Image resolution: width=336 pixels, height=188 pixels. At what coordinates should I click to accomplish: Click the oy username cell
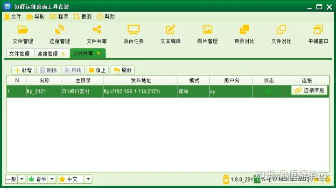click(x=231, y=91)
